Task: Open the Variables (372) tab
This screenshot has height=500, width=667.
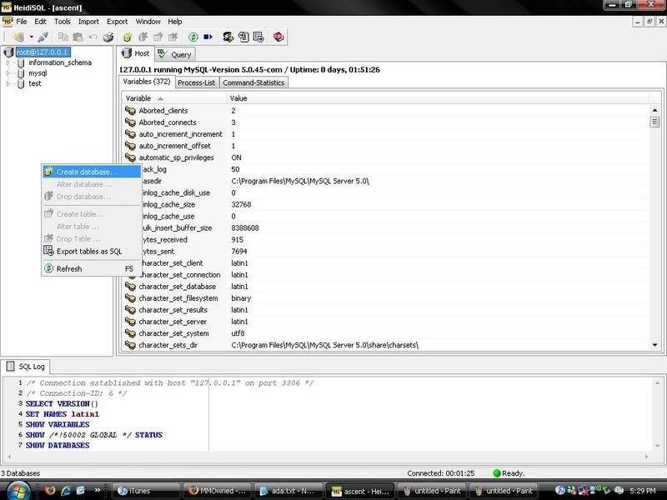Action: [x=147, y=82]
